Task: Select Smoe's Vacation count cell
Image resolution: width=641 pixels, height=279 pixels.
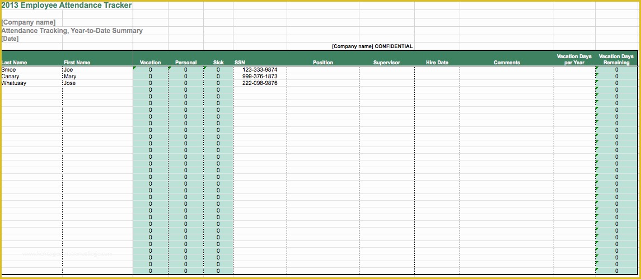Action: coord(151,70)
